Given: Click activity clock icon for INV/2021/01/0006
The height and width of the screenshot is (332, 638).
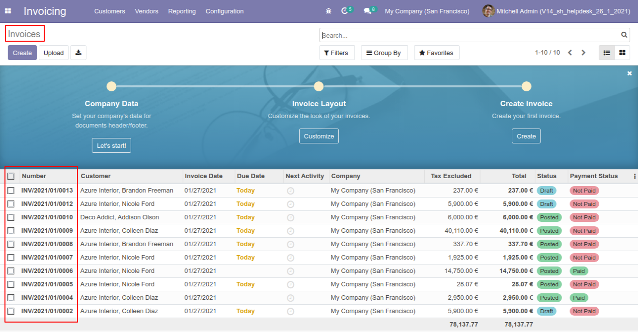Looking at the screenshot, I should tap(291, 271).
